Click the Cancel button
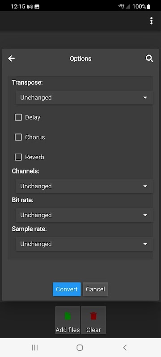This screenshot has height=357, width=161. point(95,289)
